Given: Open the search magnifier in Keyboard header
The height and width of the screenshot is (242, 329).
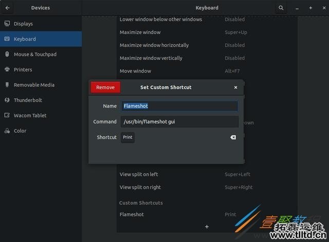Looking at the screenshot, I should pos(281,8).
